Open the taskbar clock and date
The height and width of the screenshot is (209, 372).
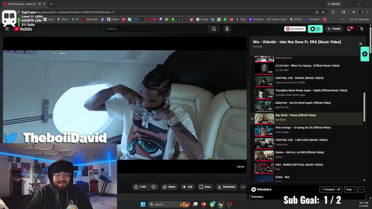coord(364,204)
